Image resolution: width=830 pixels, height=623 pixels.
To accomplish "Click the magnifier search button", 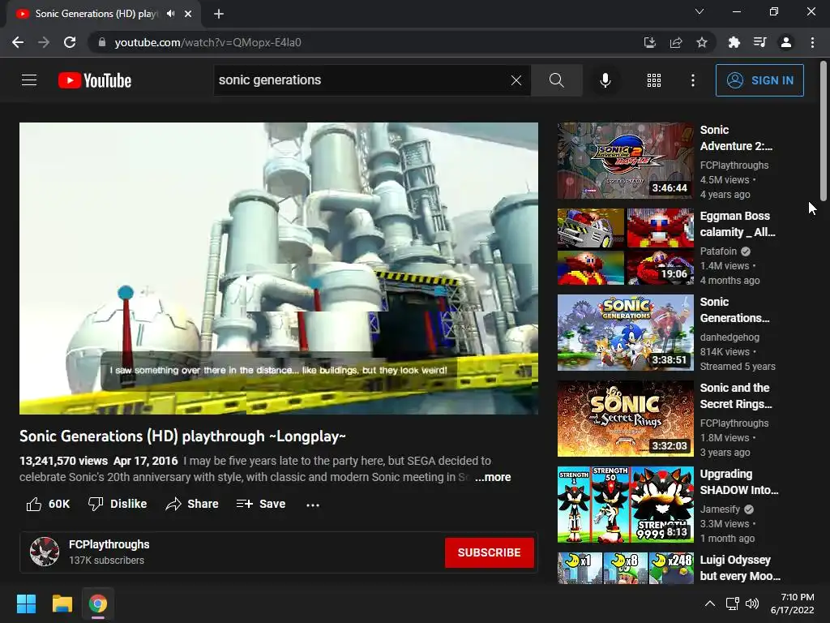I will [x=556, y=80].
